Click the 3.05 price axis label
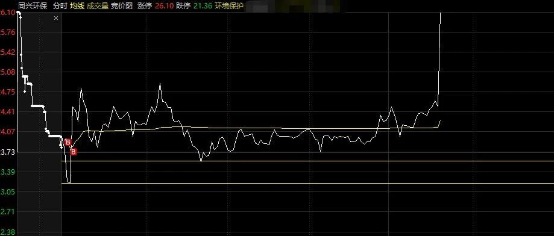554x236 pixels. 8,192
